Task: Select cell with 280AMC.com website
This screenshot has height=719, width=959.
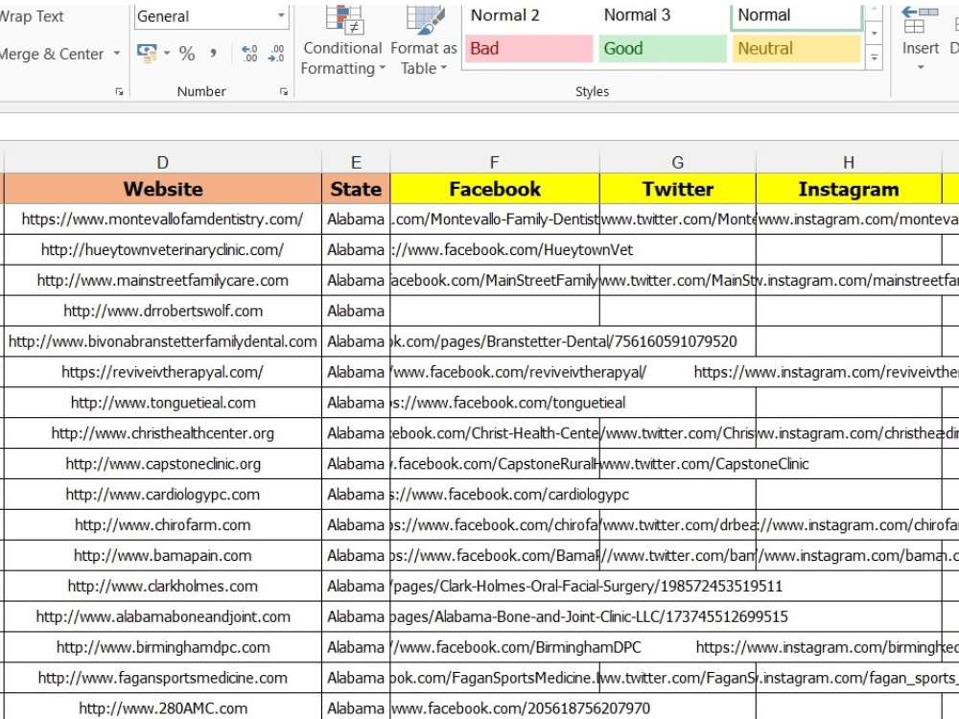Action: click(x=163, y=707)
